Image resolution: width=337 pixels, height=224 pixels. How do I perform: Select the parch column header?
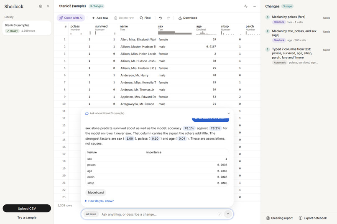252,29
